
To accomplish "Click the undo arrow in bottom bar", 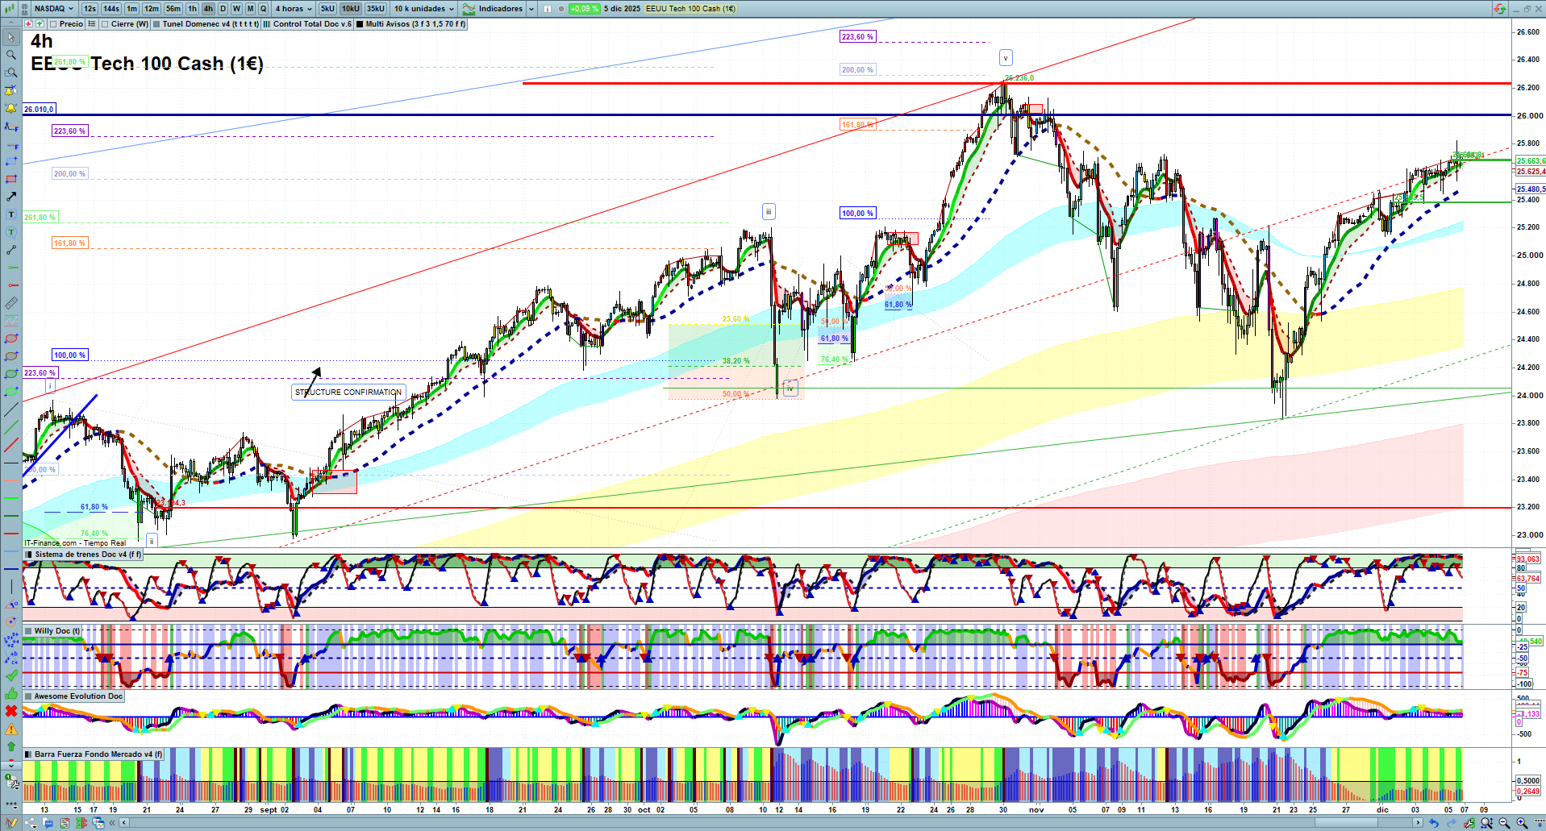I will coord(1433,823).
